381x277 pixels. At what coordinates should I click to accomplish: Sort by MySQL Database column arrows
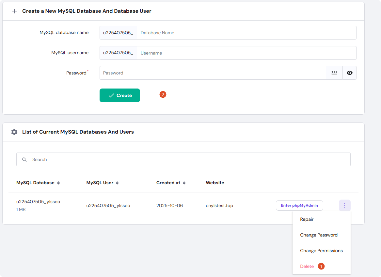point(58,183)
